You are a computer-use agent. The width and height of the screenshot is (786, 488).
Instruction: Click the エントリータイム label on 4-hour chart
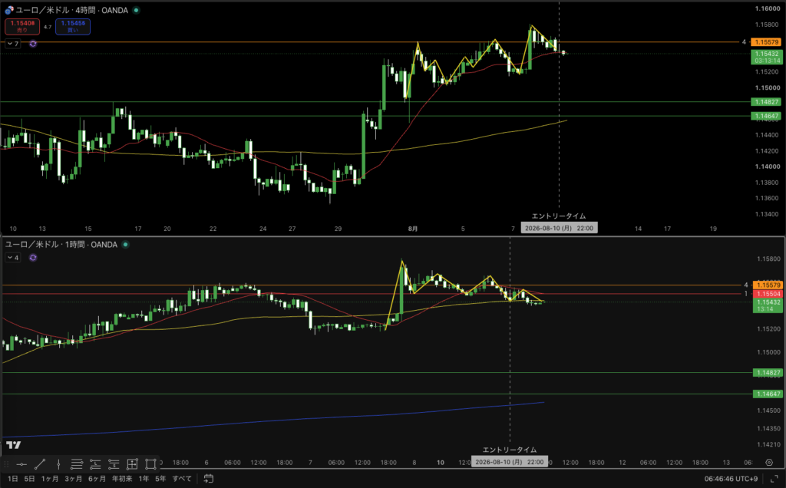pyautogui.click(x=559, y=216)
